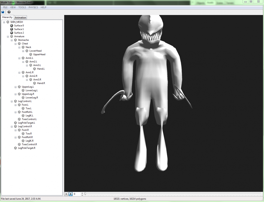264x202 pixels.
Task: Switch to the Animation tab
Action: click(20, 17)
